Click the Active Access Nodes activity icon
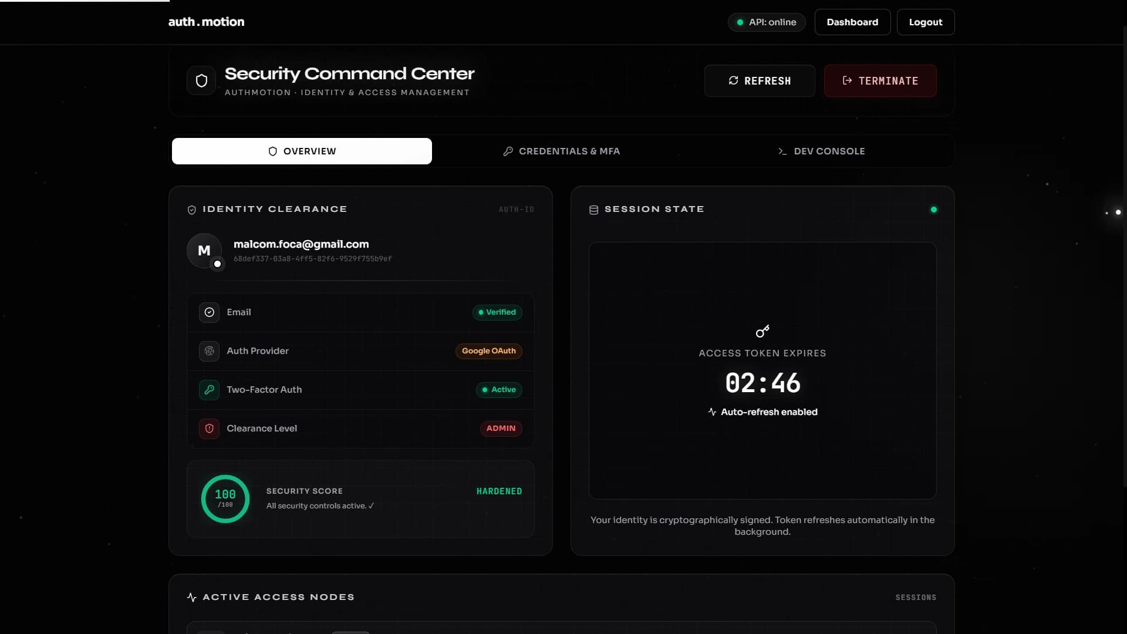The width and height of the screenshot is (1127, 634). click(191, 597)
